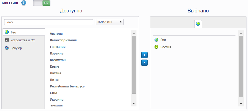Select the Гео category tab
The image size is (248, 111).
tap(24, 32)
